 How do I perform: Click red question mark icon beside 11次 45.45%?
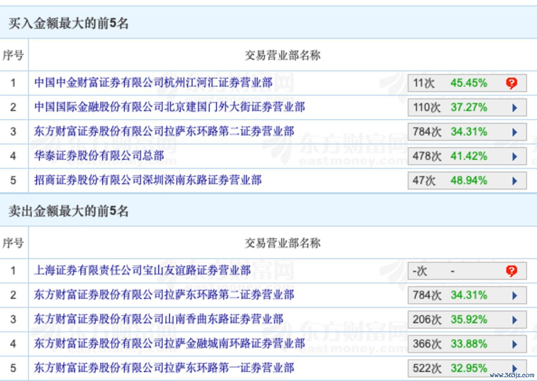(x=511, y=83)
